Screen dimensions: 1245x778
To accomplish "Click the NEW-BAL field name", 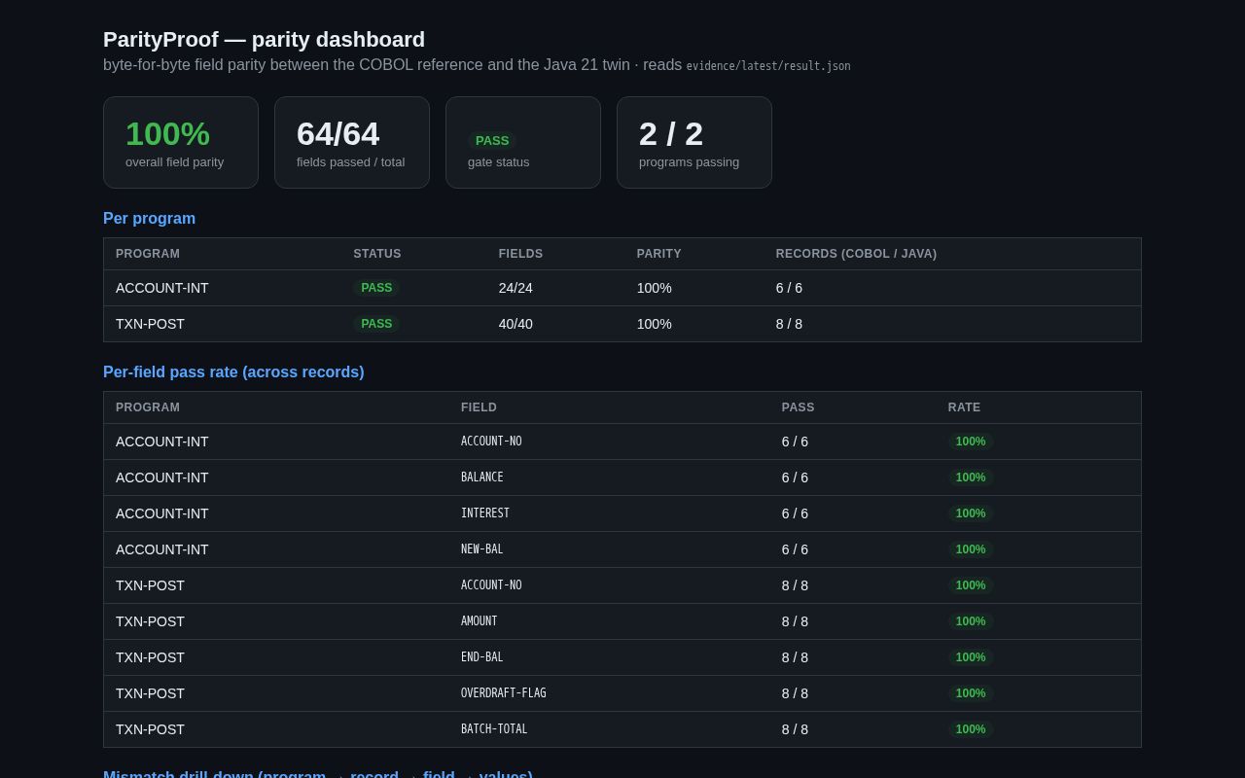I will click(x=482, y=549).
